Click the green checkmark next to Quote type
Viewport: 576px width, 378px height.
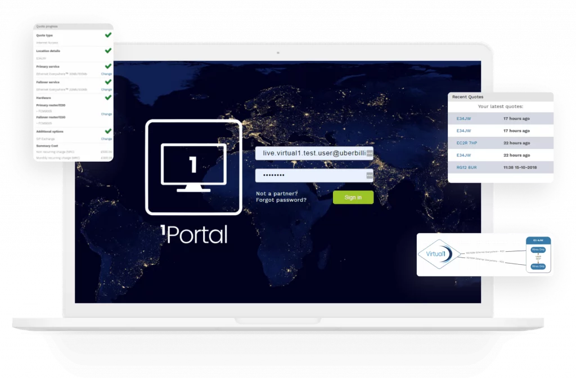coord(108,35)
